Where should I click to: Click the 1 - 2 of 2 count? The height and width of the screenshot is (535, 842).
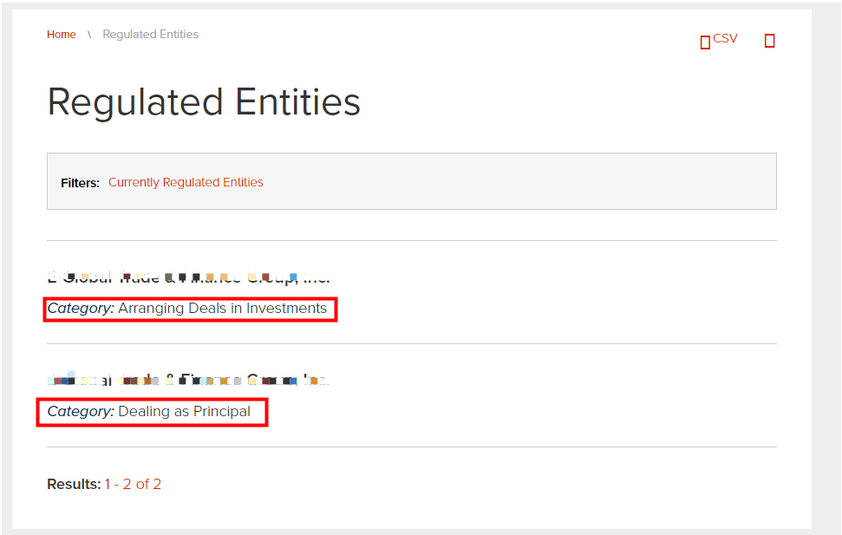pos(133,485)
